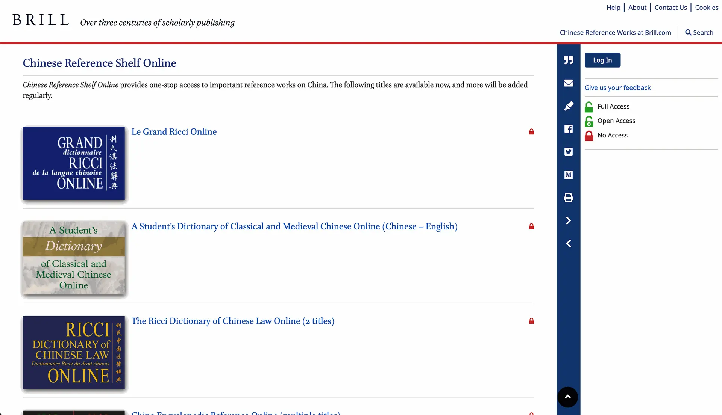
Task: Click the Chinese Reference Shelf Online heading
Action: [99, 63]
